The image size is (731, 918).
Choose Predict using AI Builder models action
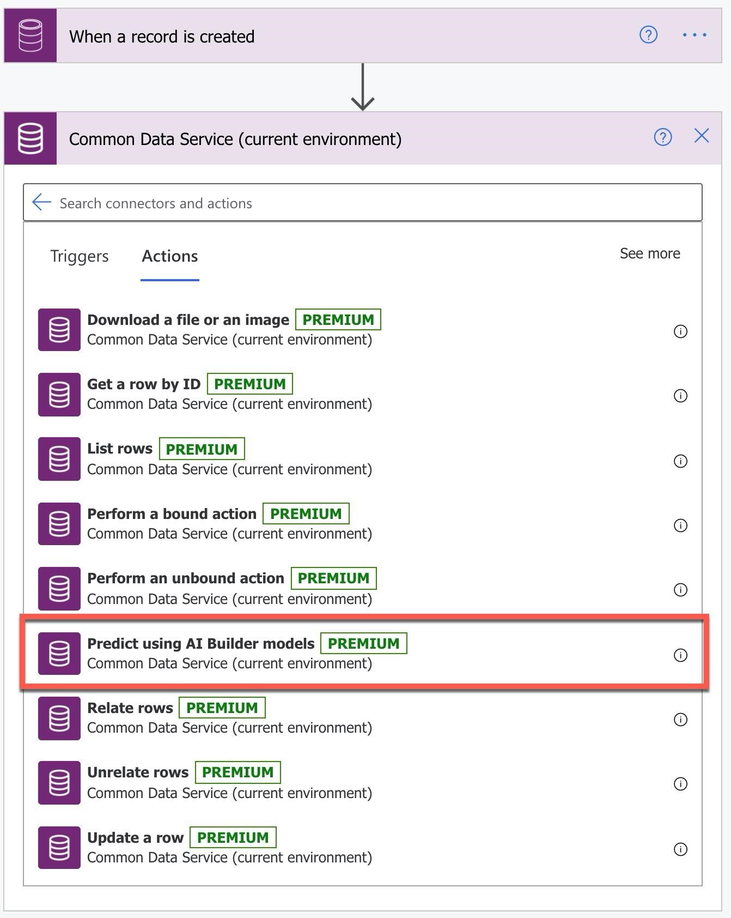362,653
